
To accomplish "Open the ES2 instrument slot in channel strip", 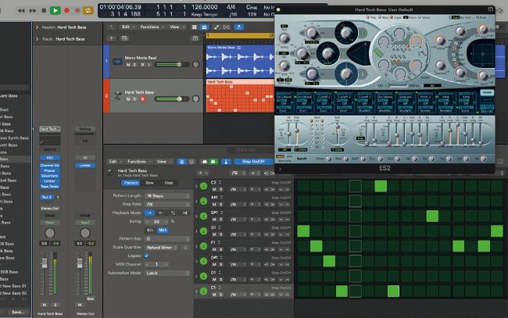I will 50,158.
